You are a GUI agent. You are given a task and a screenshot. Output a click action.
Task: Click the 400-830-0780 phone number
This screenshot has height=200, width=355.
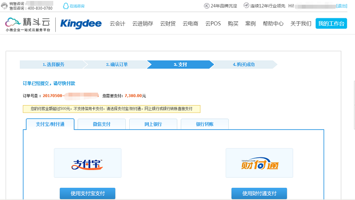click(x=40, y=8)
